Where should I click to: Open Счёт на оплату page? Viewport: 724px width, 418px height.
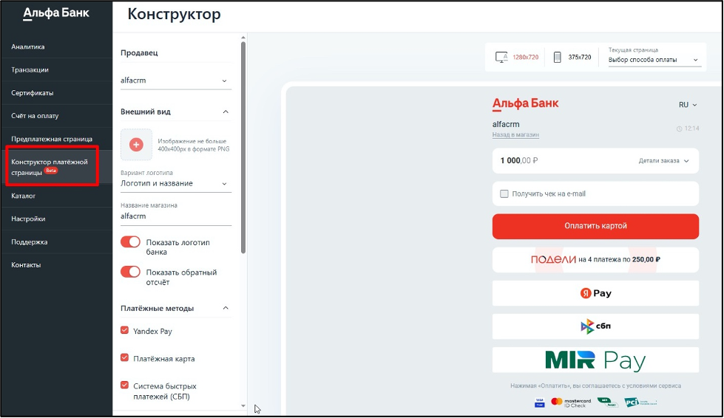coord(35,116)
